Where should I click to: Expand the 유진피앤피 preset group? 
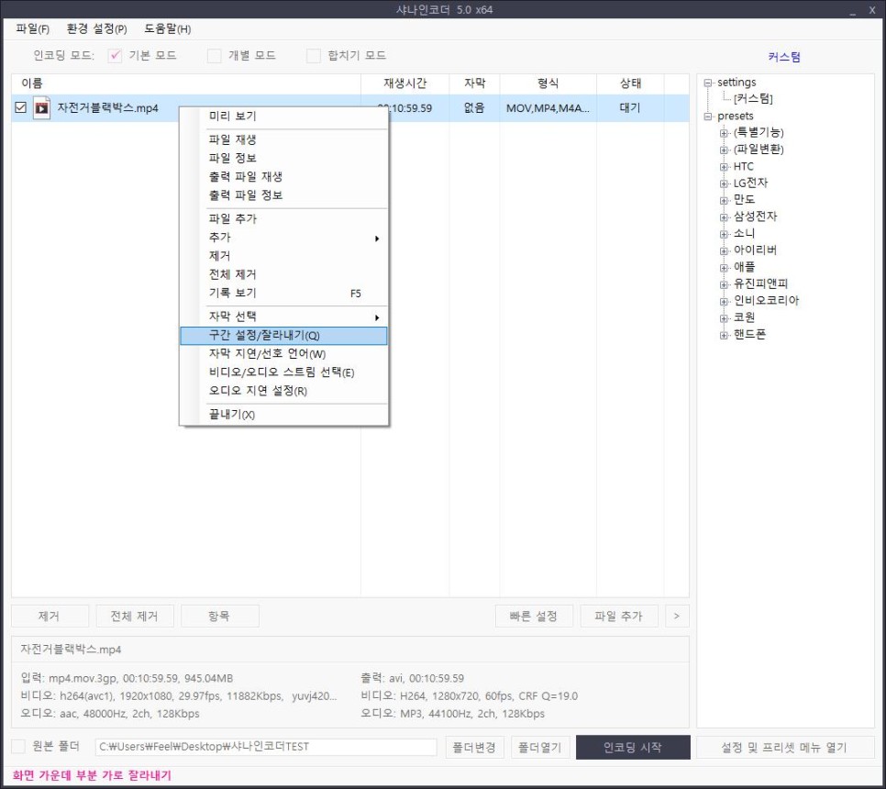[724, 284]
